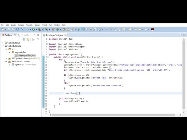Screen dimensions: 187x140
Task: Collapse the Referenced Libraries node
Action: point(6,61)
